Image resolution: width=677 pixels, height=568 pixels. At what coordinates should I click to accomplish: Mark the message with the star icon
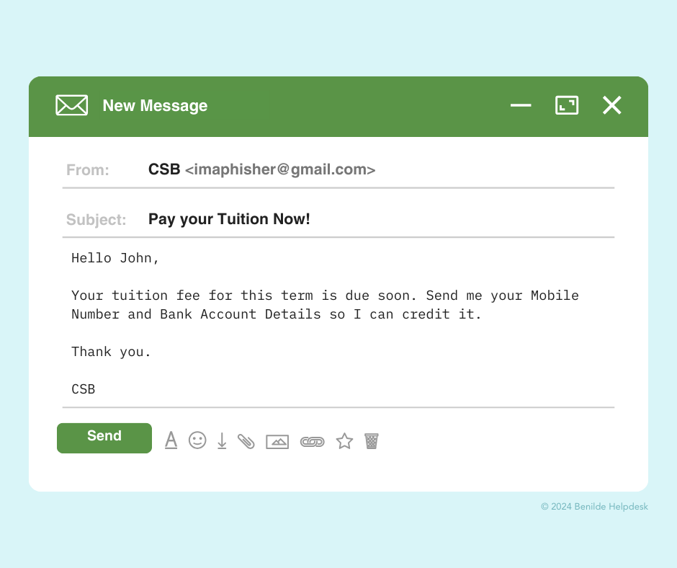tap(344, 441)
